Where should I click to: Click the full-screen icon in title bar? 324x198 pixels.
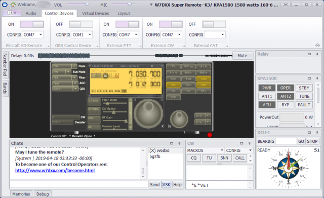(x=286, y=5)
